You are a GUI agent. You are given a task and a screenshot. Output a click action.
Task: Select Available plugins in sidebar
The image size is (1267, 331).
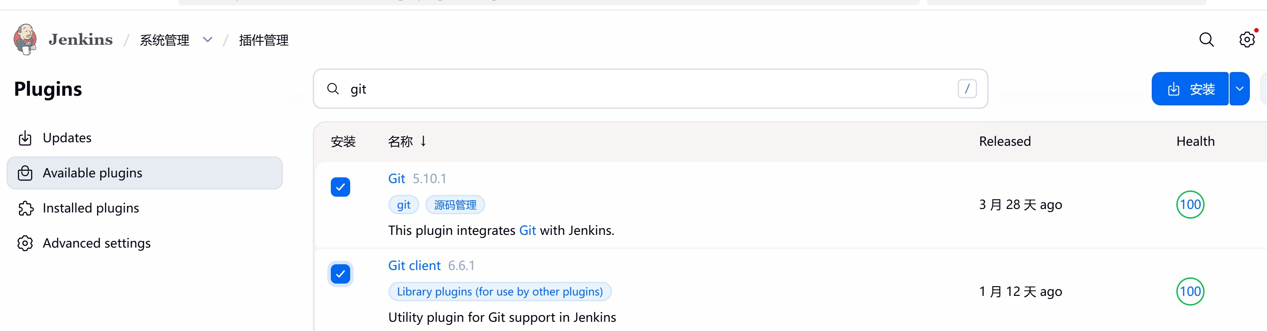click(x=145, y=173)
